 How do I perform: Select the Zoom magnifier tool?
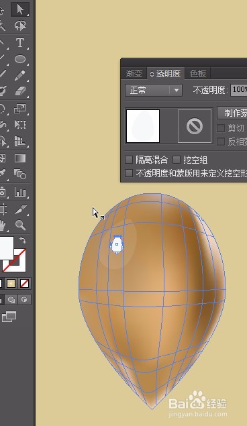click(20, 225)
